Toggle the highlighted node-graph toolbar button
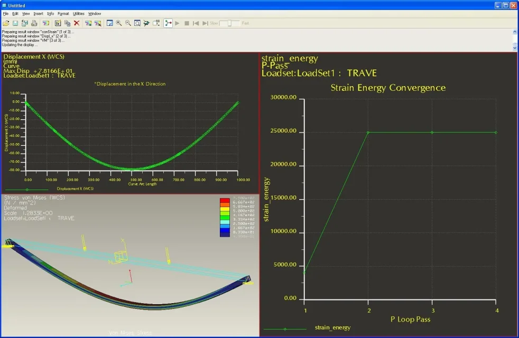The width and height of the screenshot is (519, 338). tap(168, 23)
